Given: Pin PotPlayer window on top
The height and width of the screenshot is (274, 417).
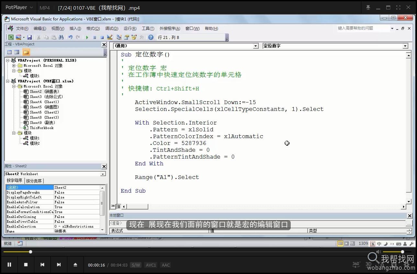Looking at the screenshot, I should coord(368,7).
